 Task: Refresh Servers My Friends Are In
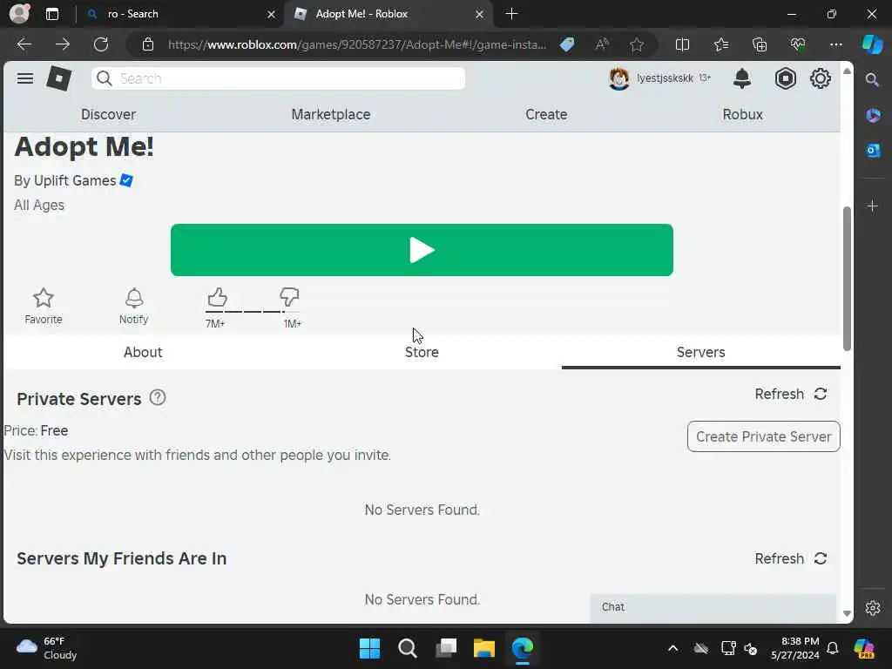pos(791,558)
